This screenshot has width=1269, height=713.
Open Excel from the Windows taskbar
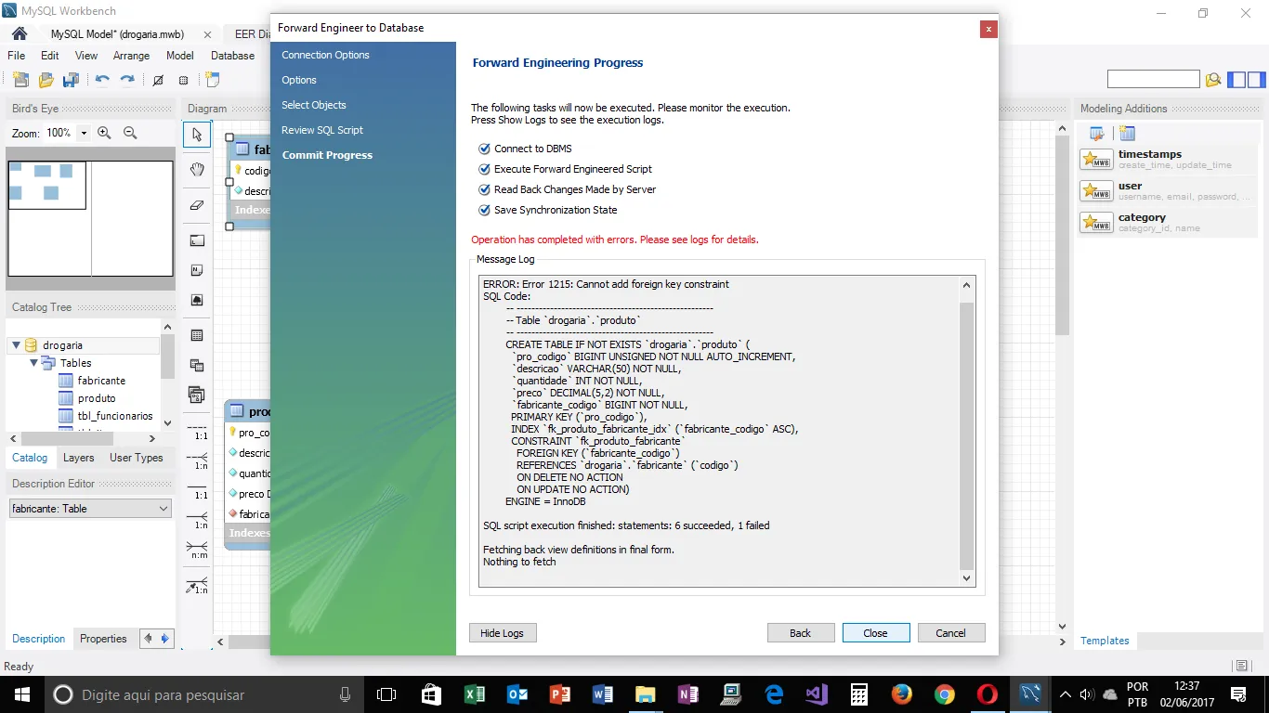(x=476, y=694)
